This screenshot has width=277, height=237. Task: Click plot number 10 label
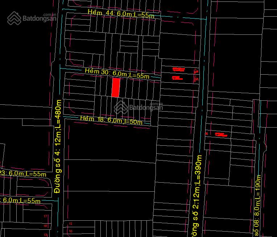pyautogui.click(x=71, y=231)
